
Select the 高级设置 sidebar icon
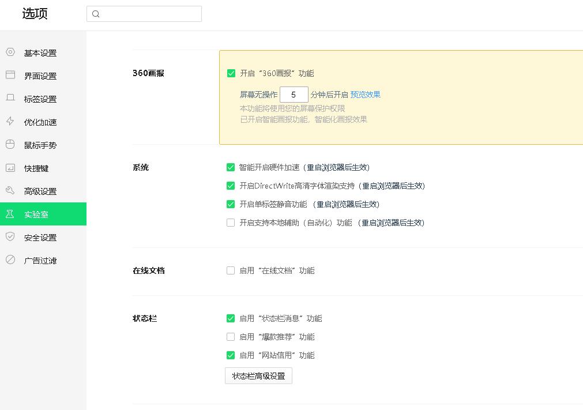10,191
